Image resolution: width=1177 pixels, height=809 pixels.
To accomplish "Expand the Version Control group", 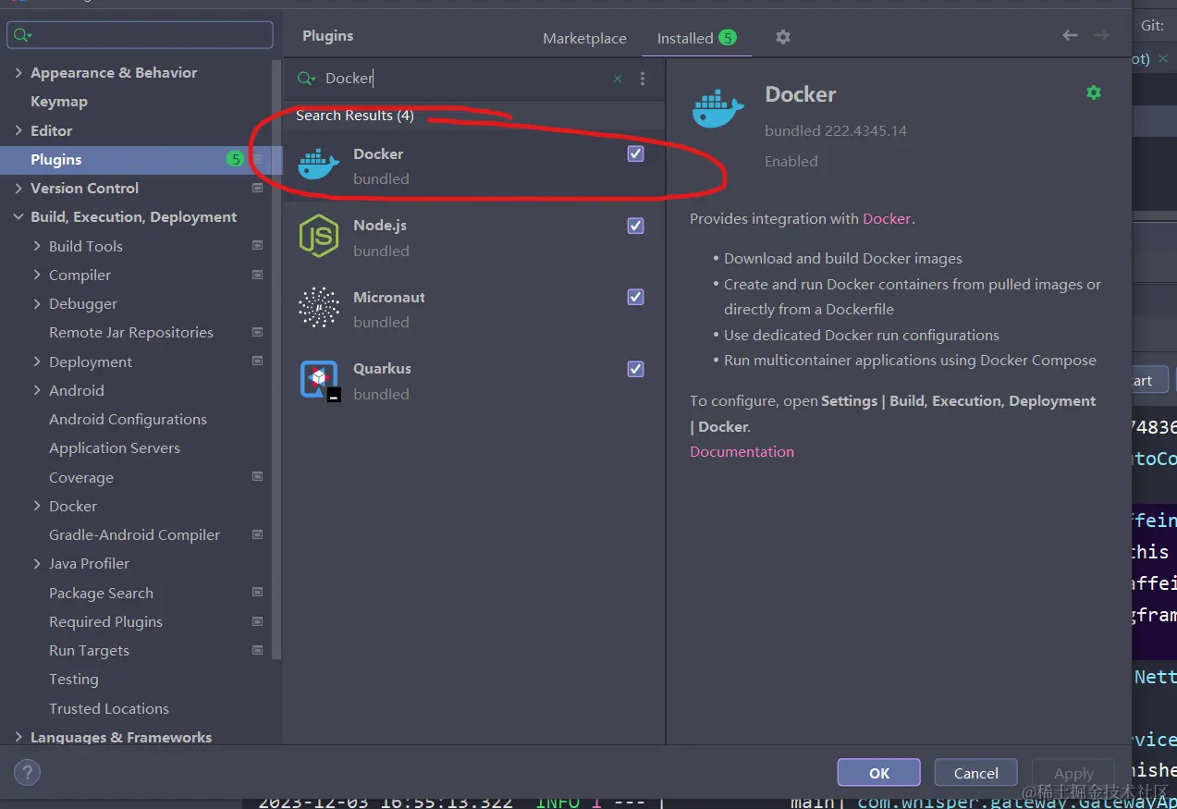I will [x=18, y=188].
